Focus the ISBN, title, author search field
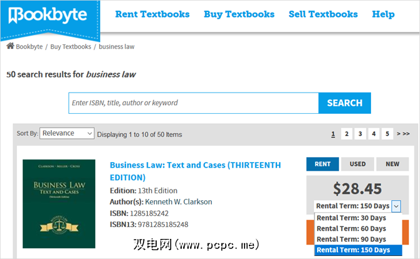 [x=193, y=103]
